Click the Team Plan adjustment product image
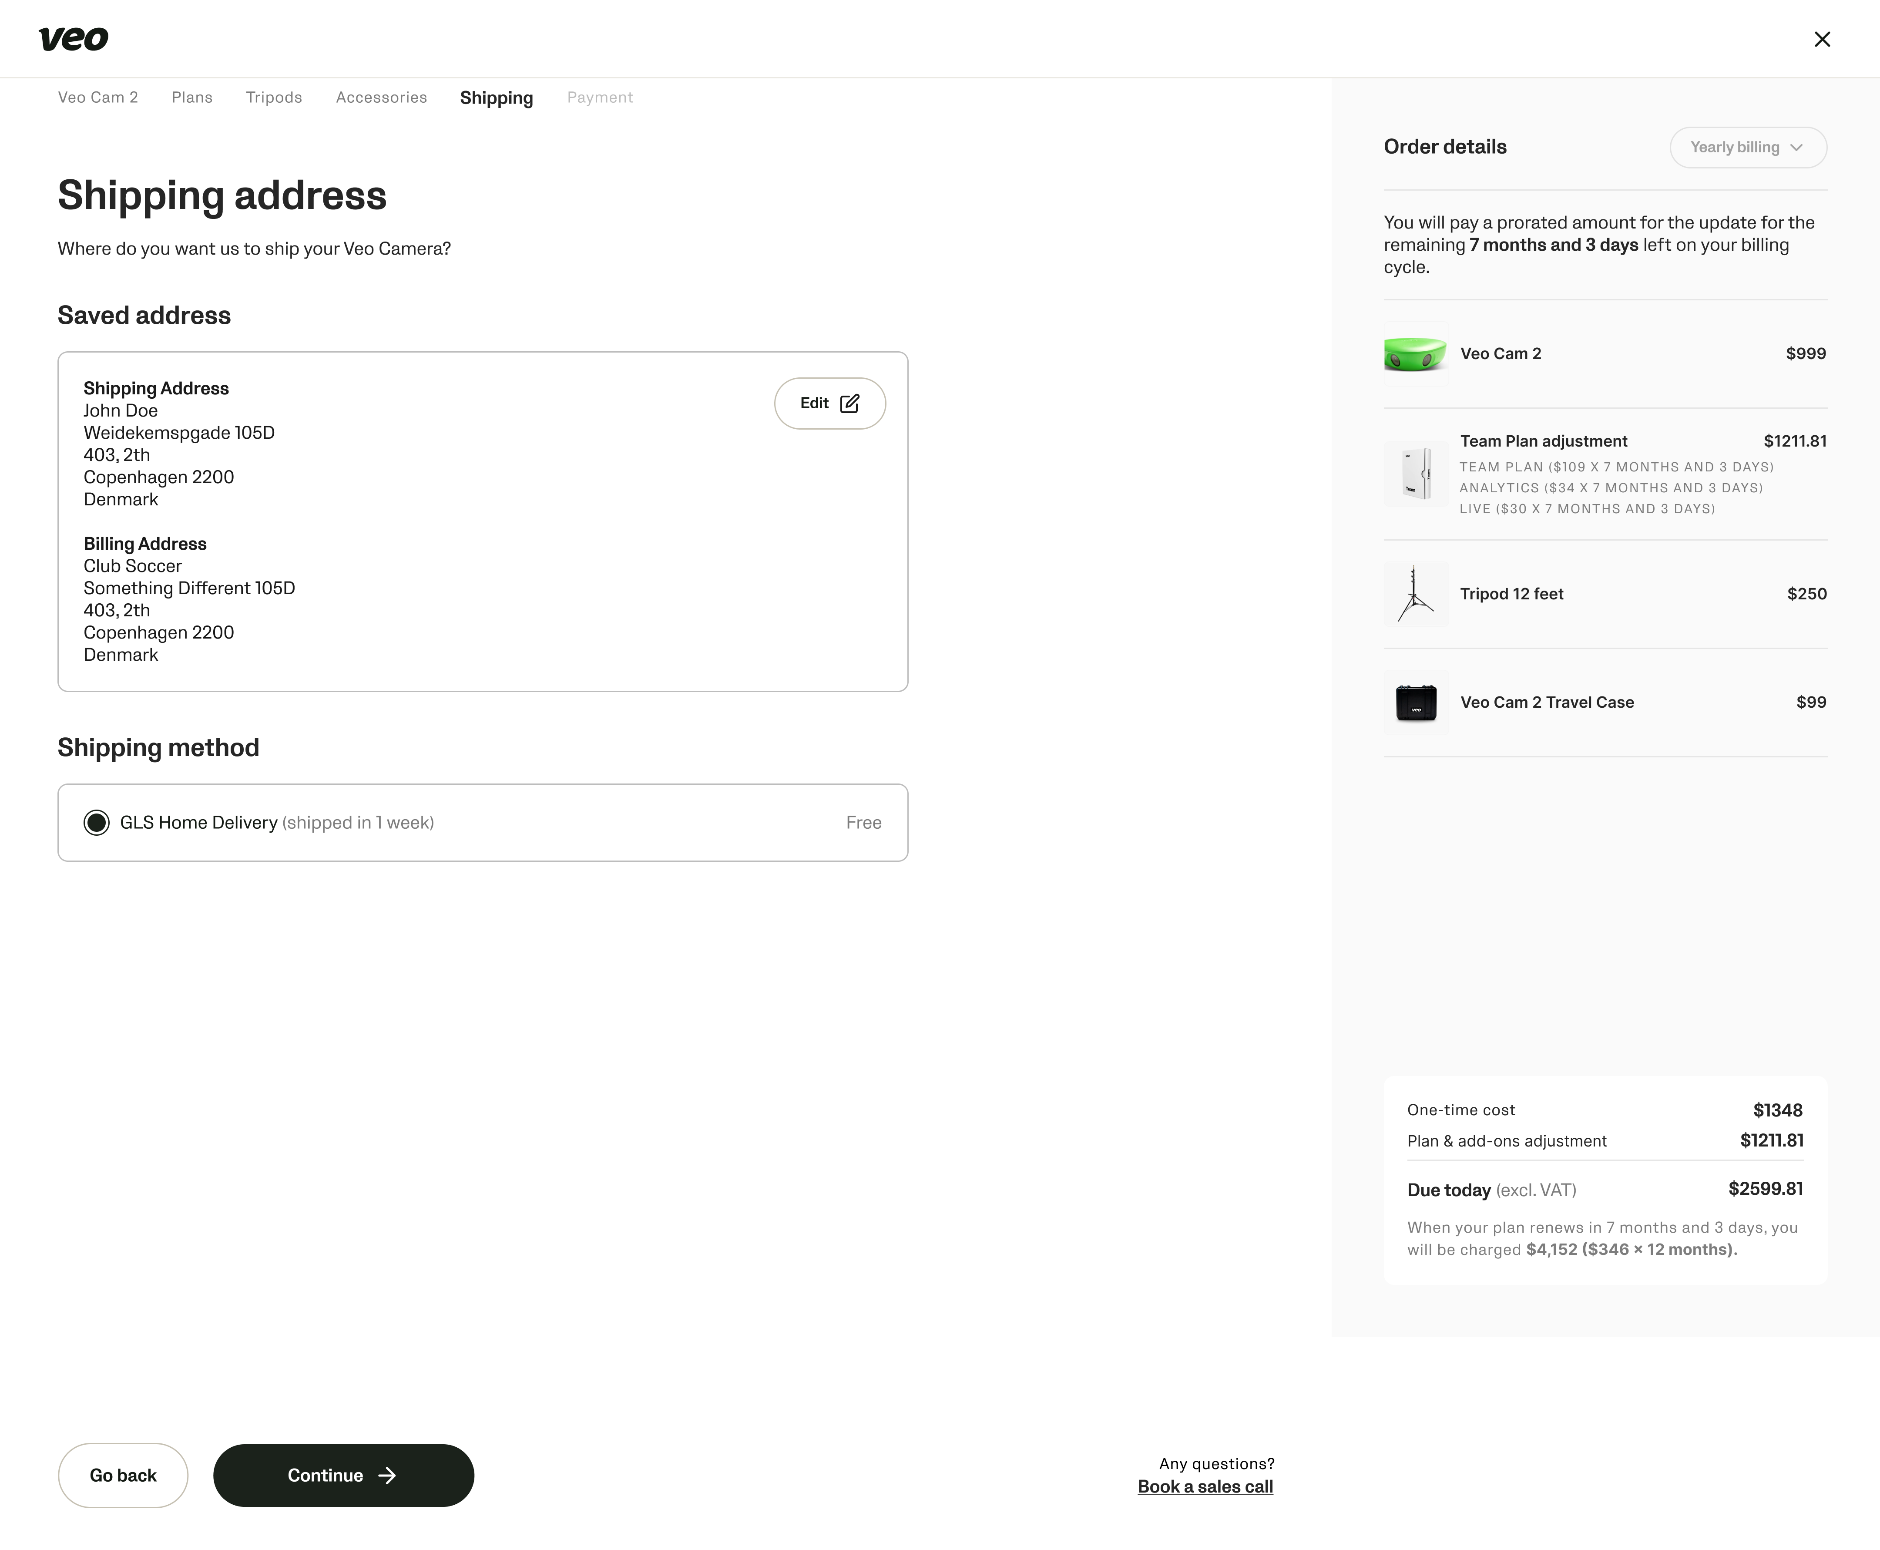This screenshot has height=1550, width=1880. click(x=1415, y=474)
